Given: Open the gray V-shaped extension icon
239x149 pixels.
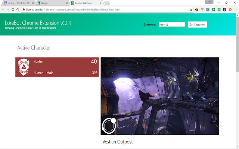Looking at the screenshot, I should click(x=202, y=10).
